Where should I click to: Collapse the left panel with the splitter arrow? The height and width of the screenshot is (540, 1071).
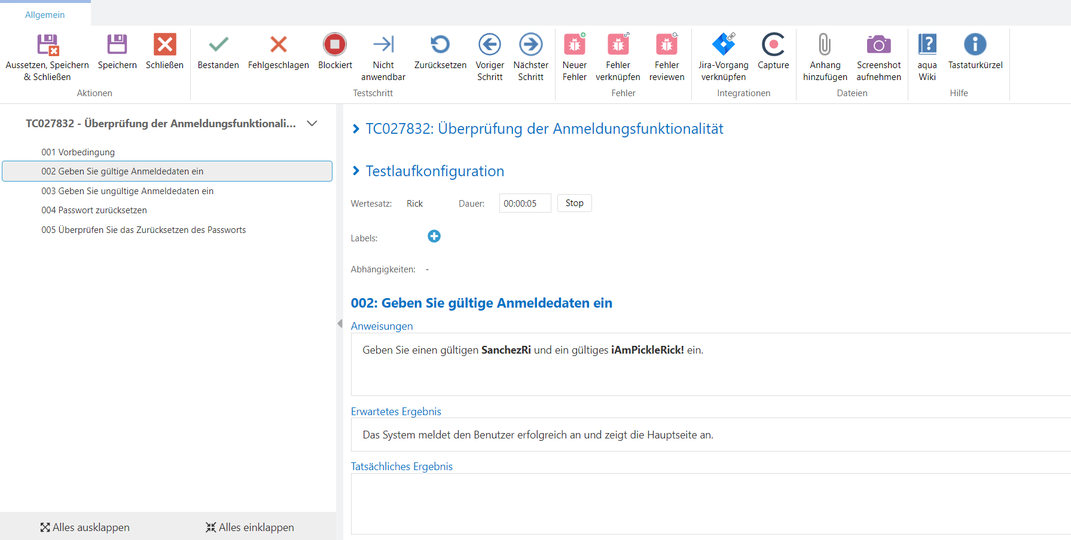(x=340, y=324)
